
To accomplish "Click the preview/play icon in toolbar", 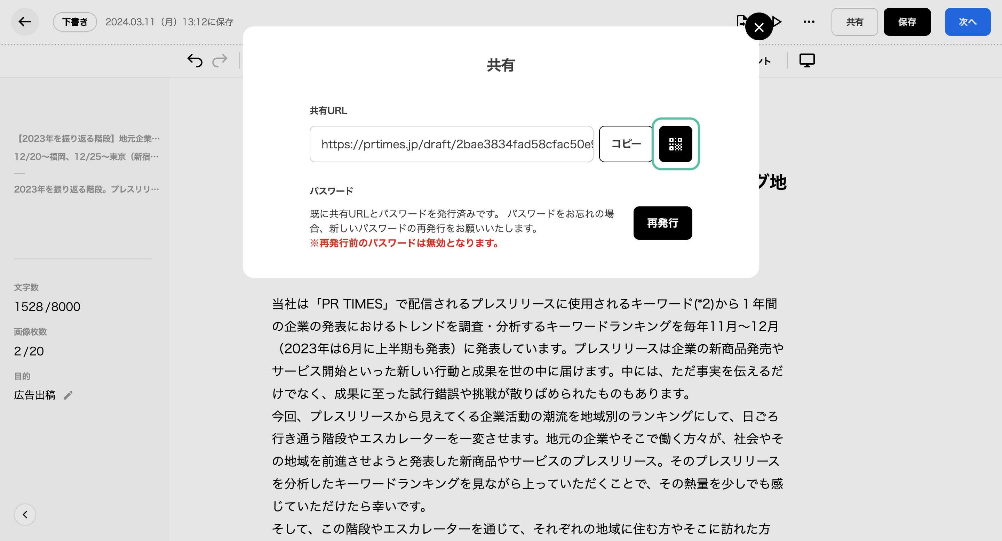I will (x=777, y=21).
